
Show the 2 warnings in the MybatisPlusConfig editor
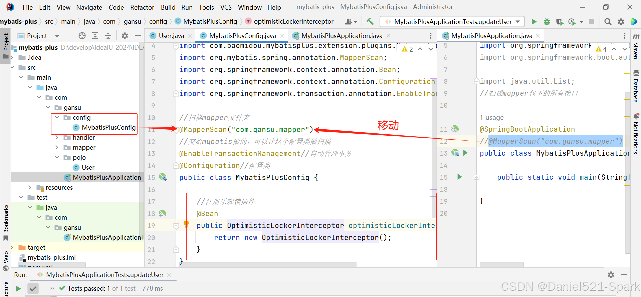coord(408,49)
